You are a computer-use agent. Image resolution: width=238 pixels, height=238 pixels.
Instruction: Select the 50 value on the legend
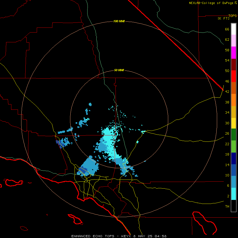click(227, 71)
